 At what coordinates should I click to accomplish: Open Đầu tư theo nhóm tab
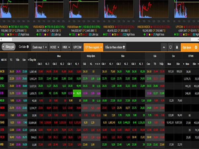pos(115,47)
